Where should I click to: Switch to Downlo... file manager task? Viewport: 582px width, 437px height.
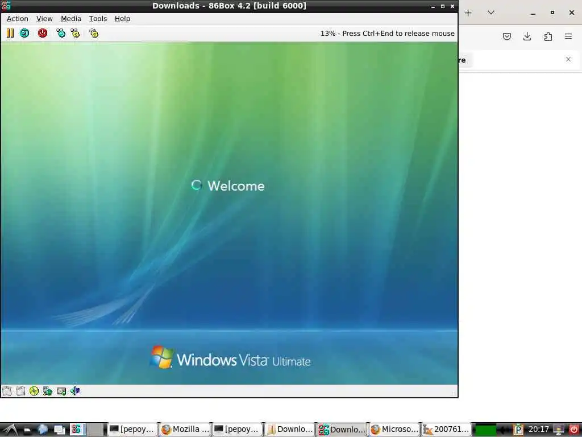point(289,430)
